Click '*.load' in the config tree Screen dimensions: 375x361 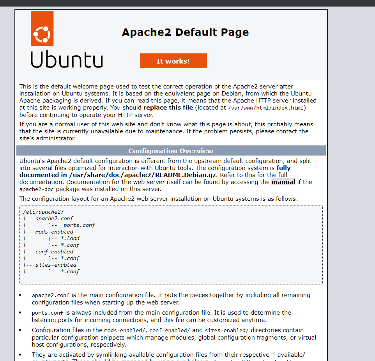(x=70, y=239)
